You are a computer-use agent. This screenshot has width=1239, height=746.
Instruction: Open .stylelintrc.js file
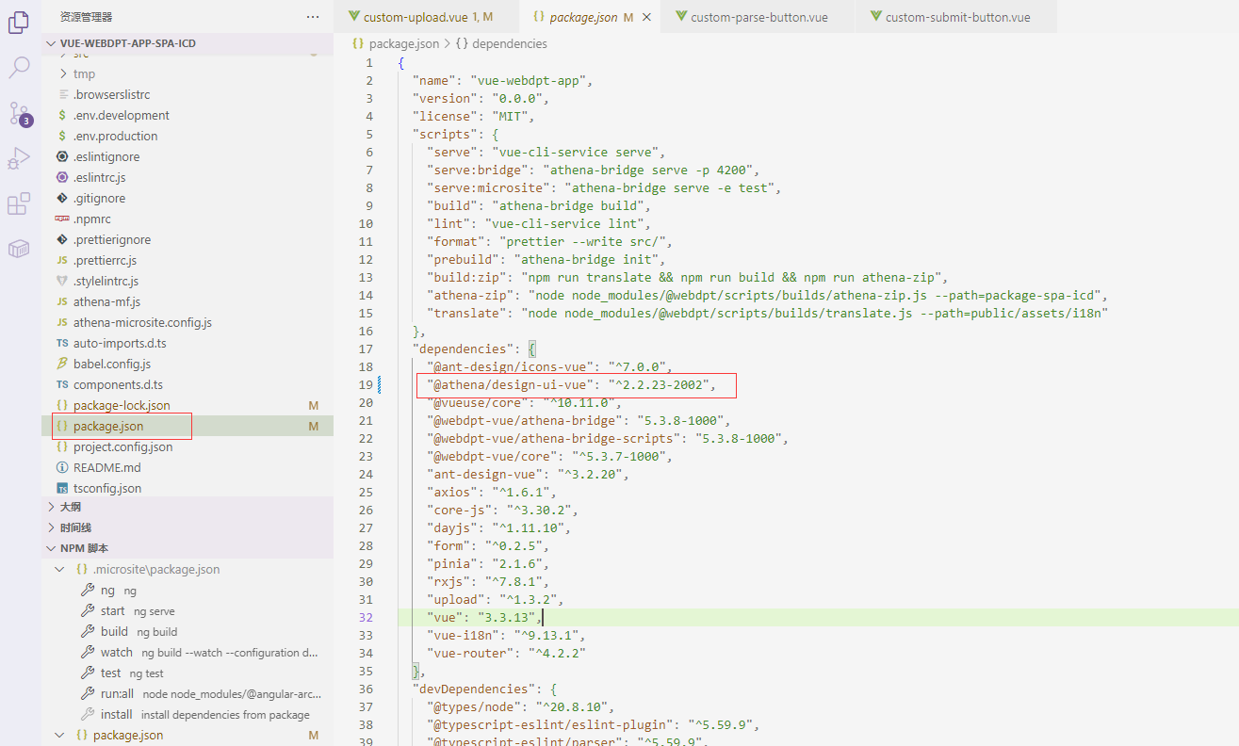tap(106, 282)
